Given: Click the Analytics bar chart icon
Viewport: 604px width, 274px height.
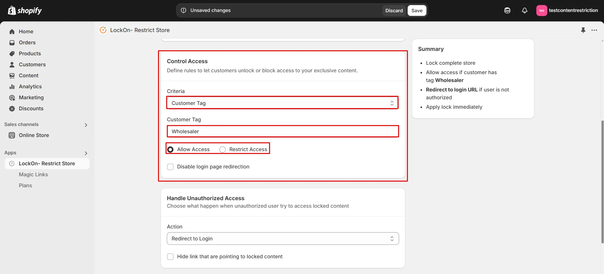Looking at the screenshot, I should (12, 86).
